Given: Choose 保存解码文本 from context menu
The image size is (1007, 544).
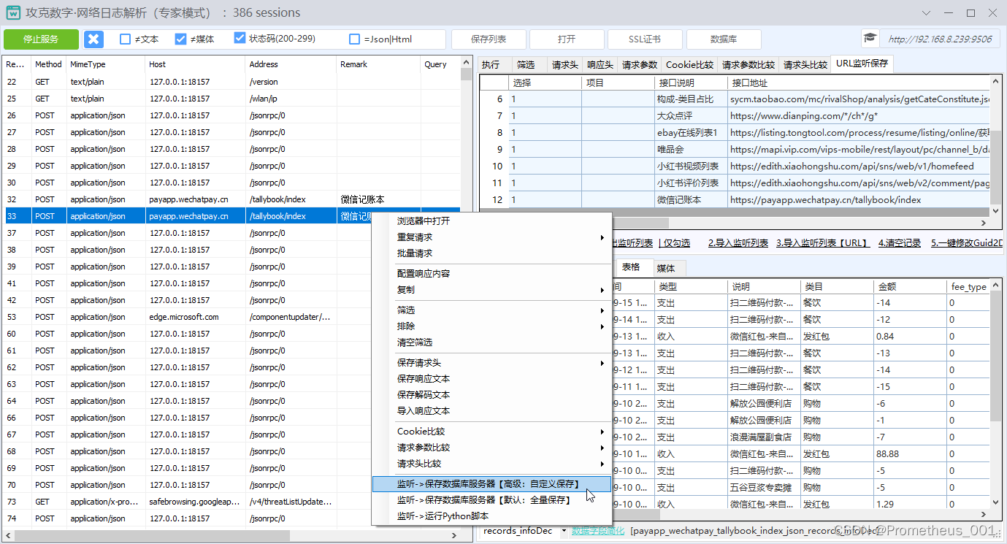Looking at the screenshot, I should point(491,395).
